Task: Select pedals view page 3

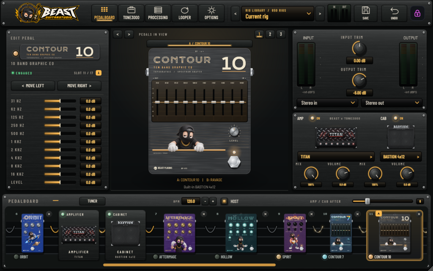Action: (x=281, y=34)
